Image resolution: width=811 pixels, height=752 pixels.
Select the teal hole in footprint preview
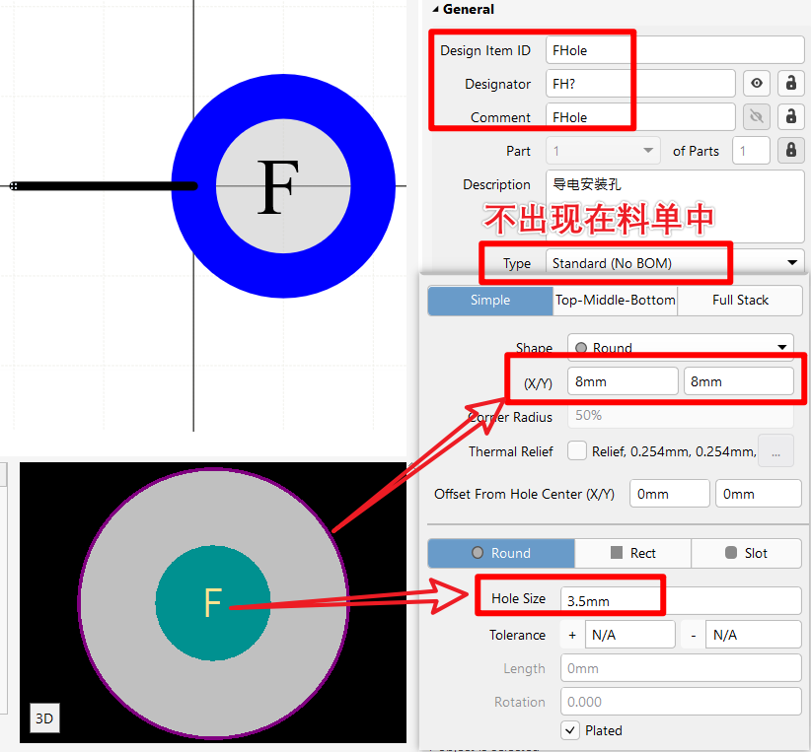pos(212,602)
